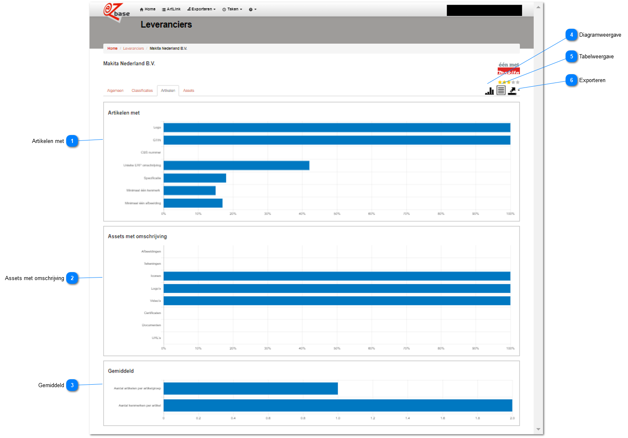The height and width of the screenshot is (438, 628).
Task: Open the Algemeen tab
Action: 115,90
